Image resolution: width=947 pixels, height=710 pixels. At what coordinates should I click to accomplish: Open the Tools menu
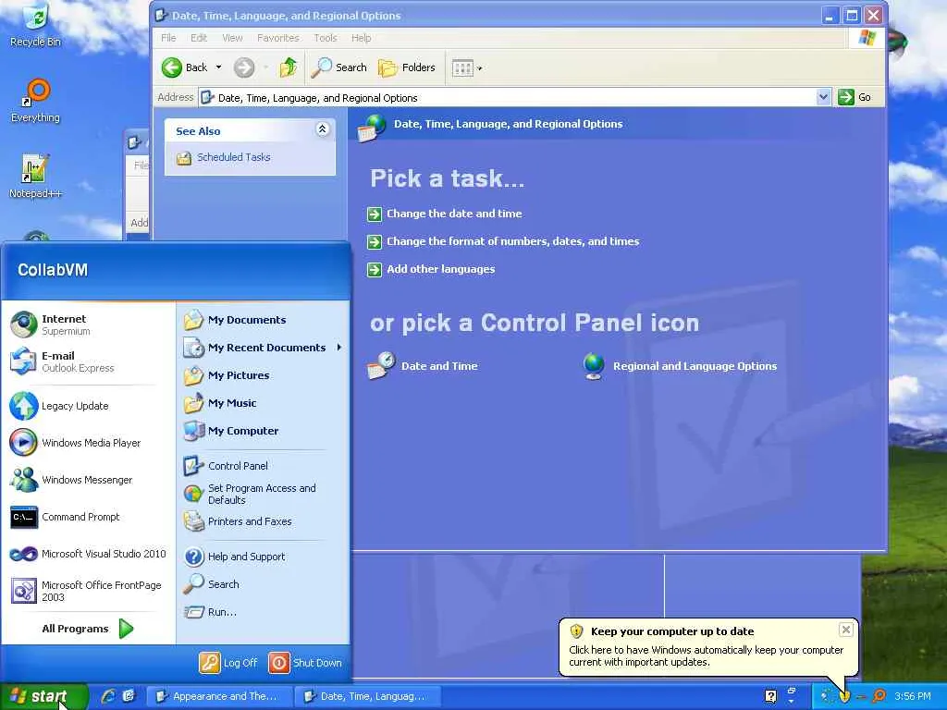[325, 38]
